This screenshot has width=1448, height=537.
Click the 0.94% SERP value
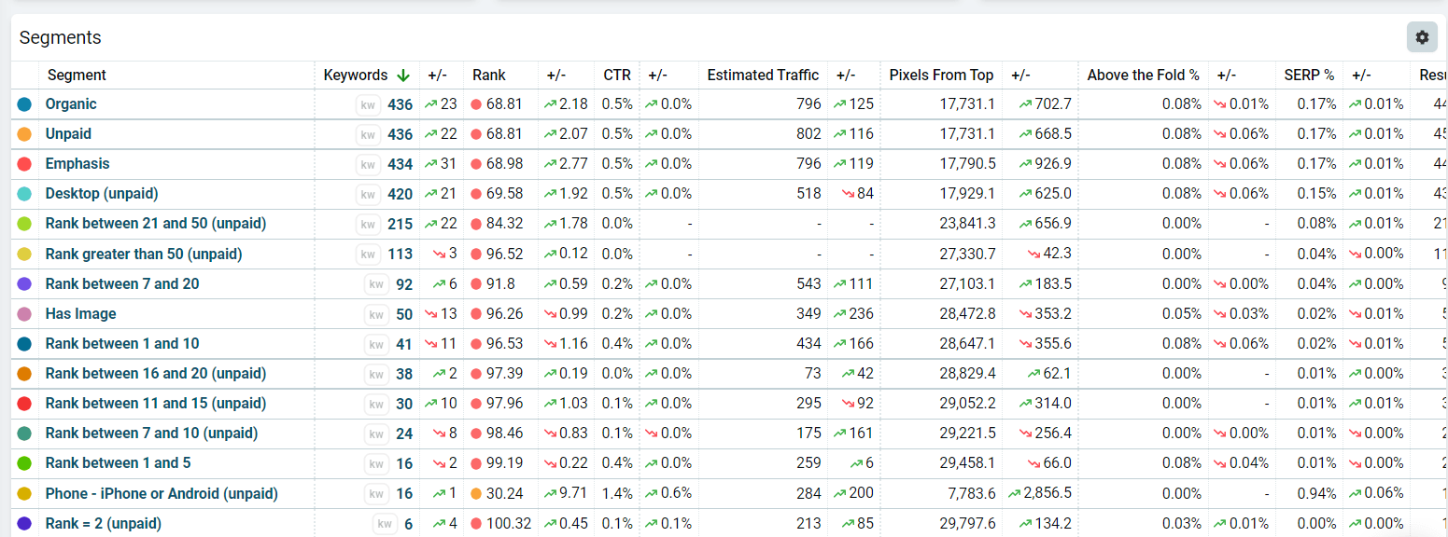[x=1316, y=494]
